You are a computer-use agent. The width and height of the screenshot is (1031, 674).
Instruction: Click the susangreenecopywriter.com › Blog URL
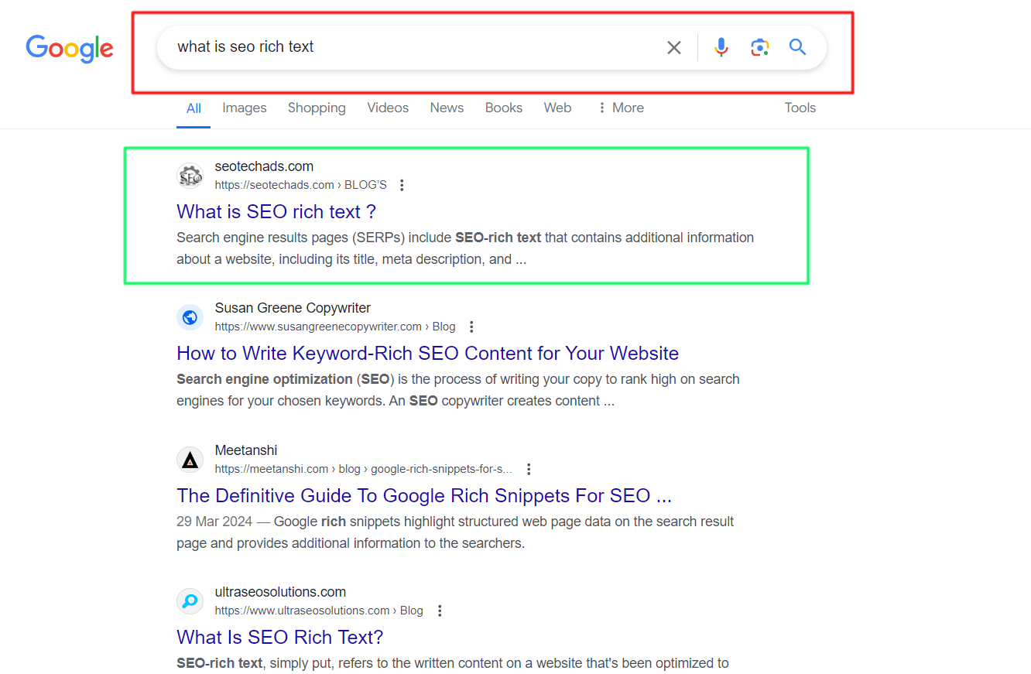pyautogui.click(x=335, y=327)
